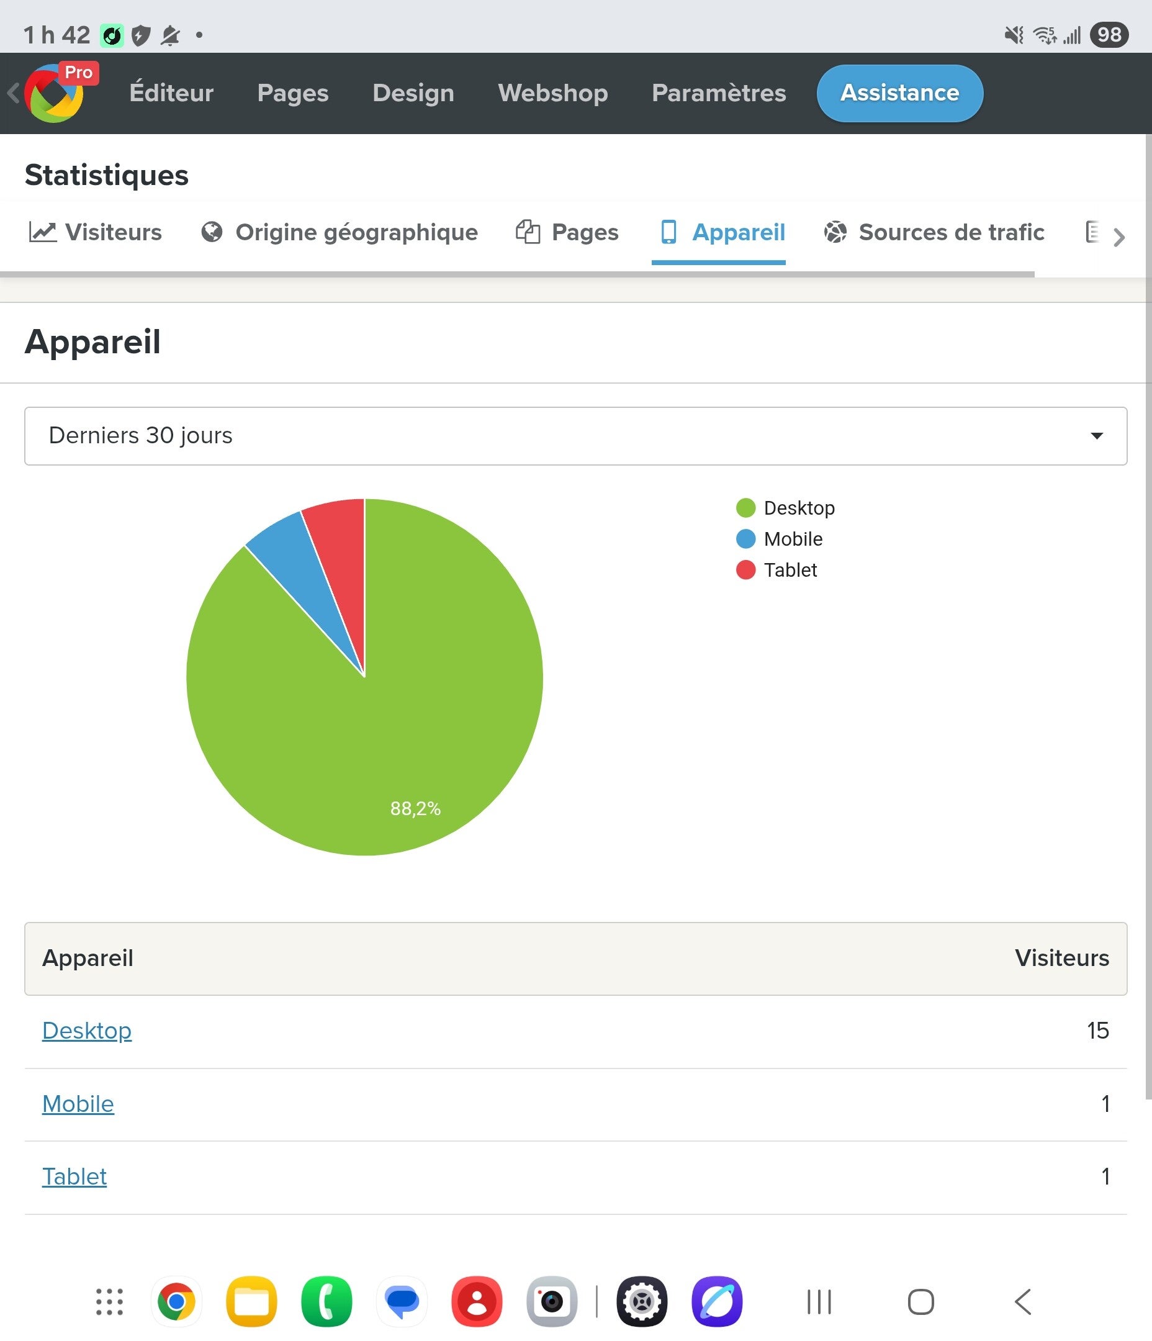Open the settings gear app
Viewport: 1152px width, 1341px height.
(641, 1301)
